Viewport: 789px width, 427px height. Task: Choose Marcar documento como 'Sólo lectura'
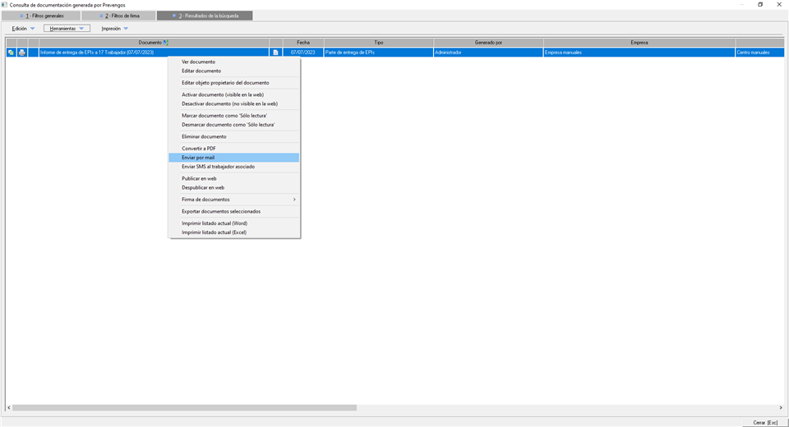(234, 116)
